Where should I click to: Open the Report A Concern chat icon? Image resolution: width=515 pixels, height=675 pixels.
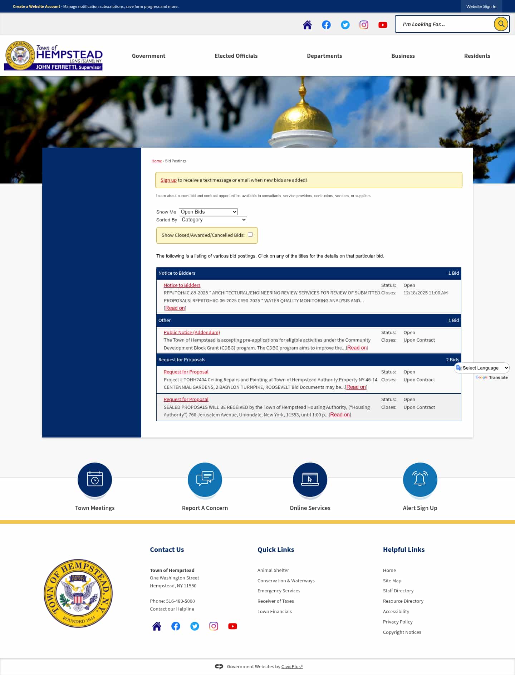(x=205, y=480)
